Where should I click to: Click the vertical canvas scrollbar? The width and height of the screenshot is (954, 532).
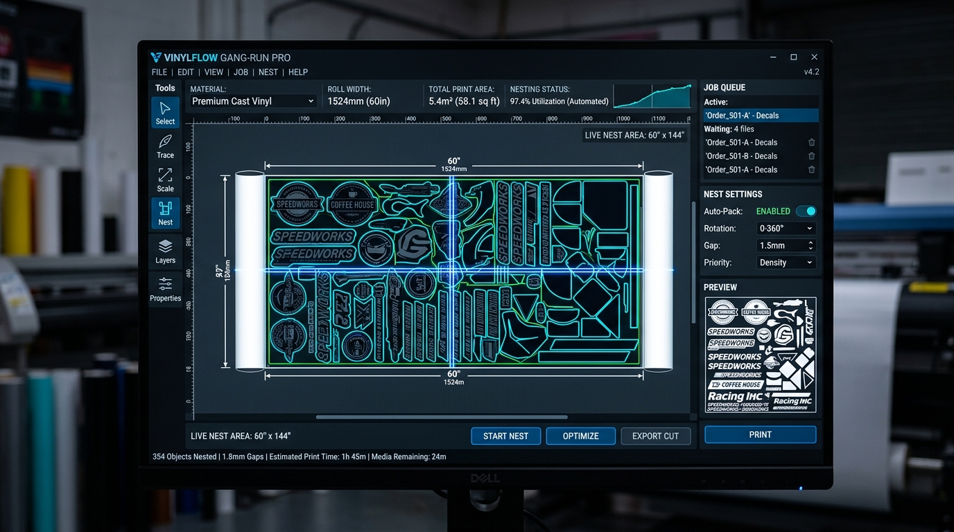pos(694,262)
